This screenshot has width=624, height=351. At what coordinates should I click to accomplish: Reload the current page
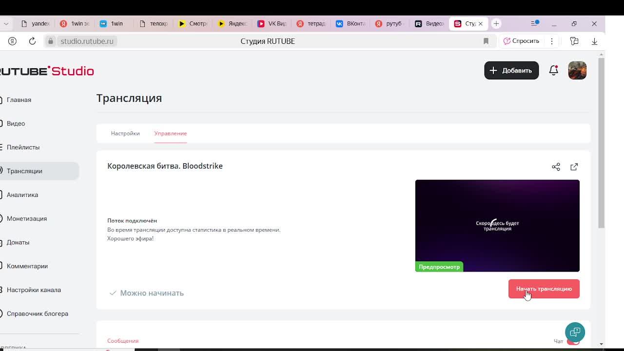pyautogui.click(x=32, y=41)
